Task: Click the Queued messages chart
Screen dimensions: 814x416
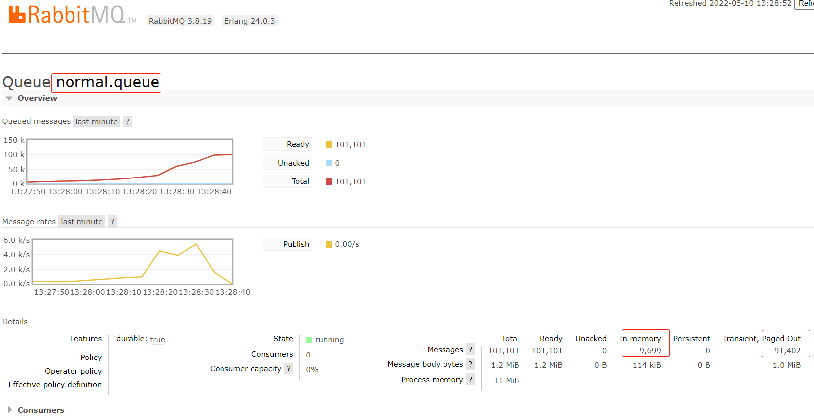Action: pyautogui.click(x=130, y=162)
